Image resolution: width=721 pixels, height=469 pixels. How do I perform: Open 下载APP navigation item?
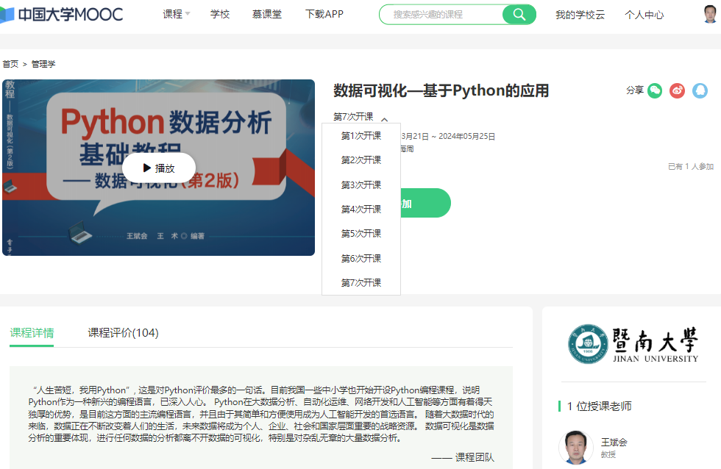pyautogui.click(x=324, y=14)
